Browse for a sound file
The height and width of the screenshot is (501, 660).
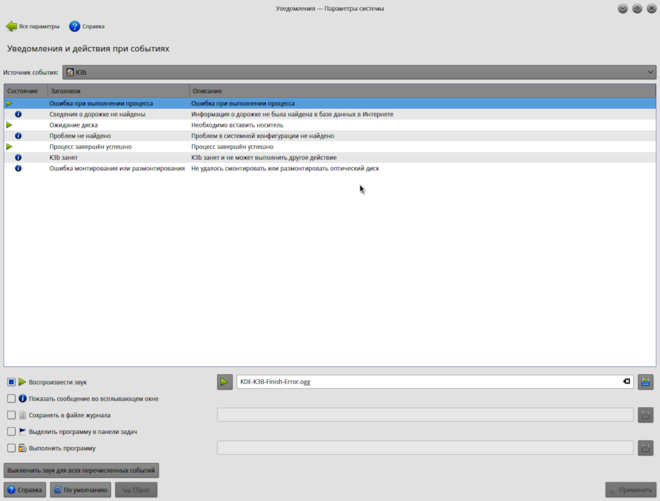click(x=645, y=382)
